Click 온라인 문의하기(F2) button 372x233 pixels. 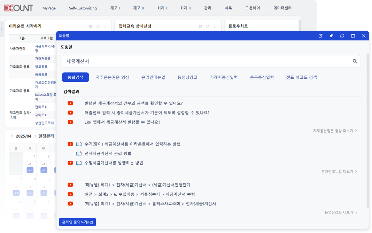(77, 222)
